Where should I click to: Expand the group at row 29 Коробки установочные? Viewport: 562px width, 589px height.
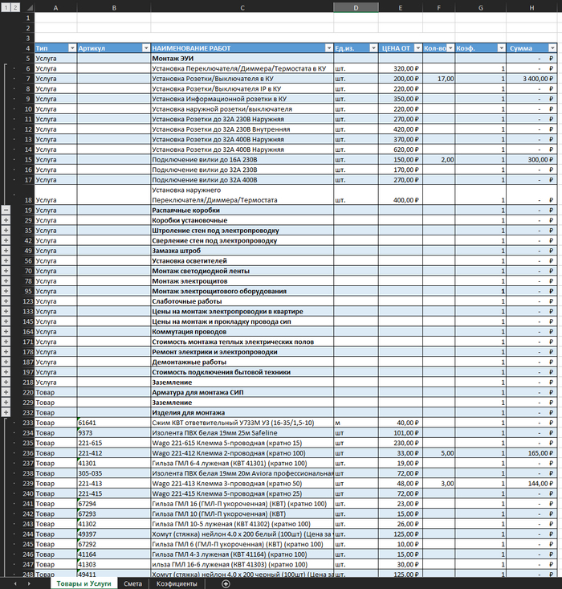coord(6,220)
